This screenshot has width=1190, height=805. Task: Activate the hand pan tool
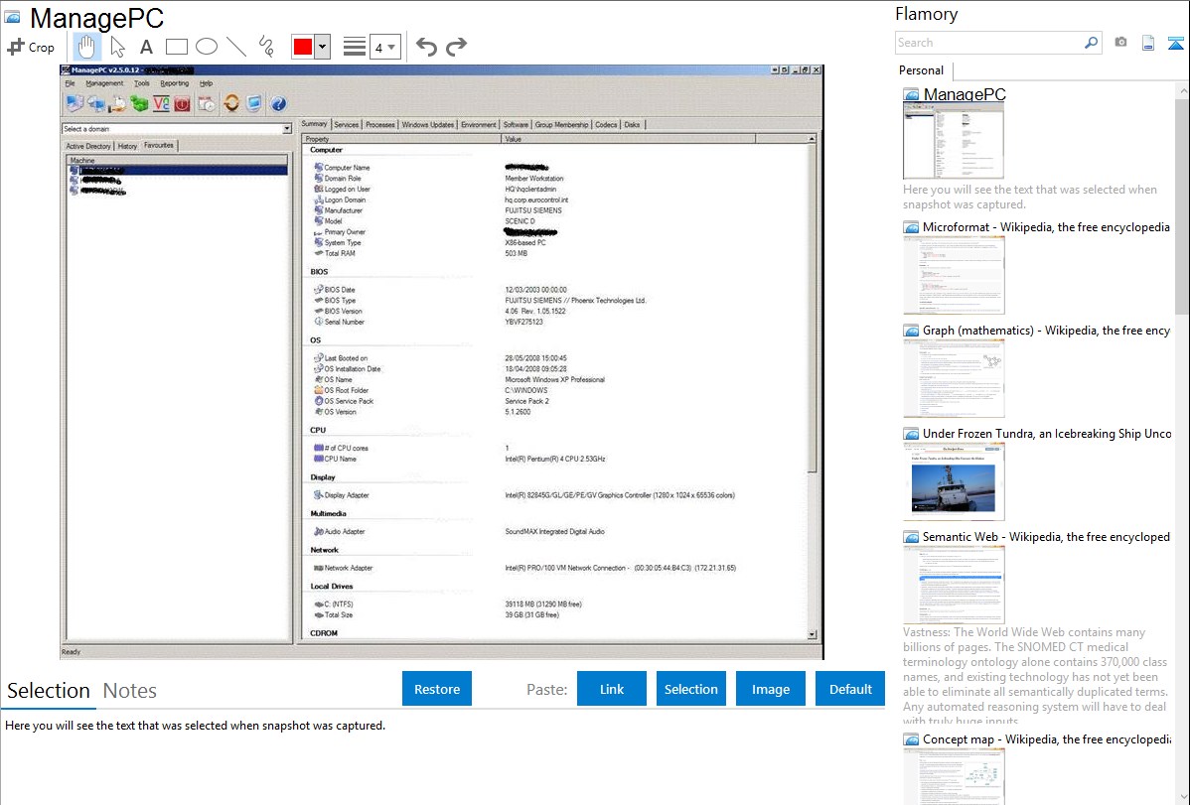tap(86, 47)
